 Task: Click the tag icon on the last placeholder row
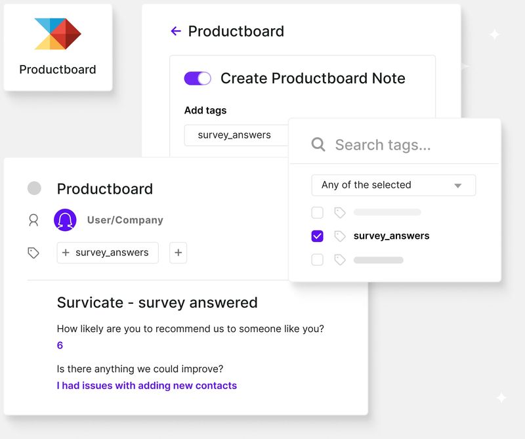tap(340, 259)
